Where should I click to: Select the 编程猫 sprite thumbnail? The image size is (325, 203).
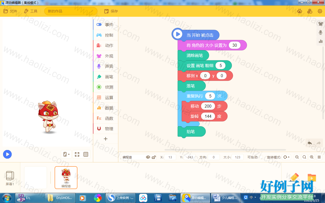click(66, 178)
